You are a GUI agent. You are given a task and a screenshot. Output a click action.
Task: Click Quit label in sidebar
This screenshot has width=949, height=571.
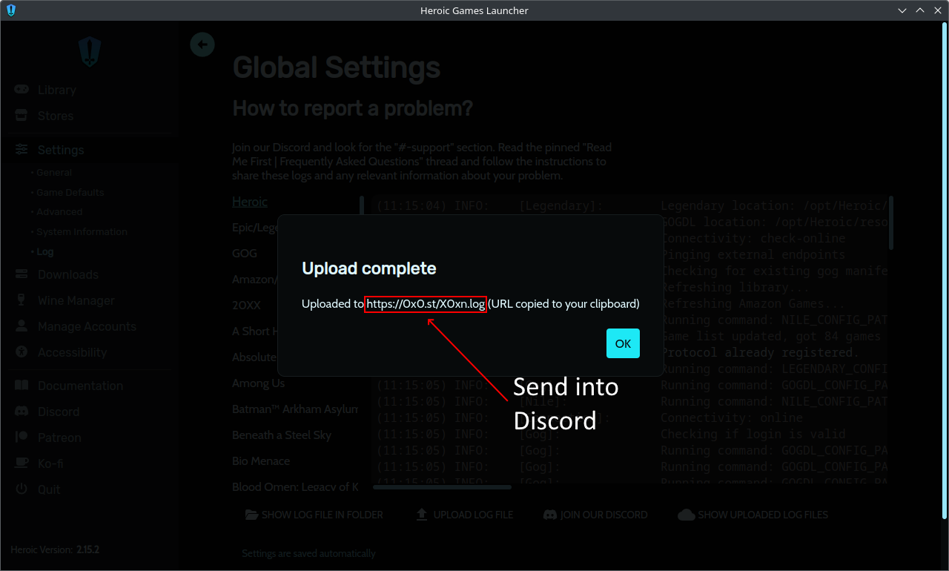point(49,489)
